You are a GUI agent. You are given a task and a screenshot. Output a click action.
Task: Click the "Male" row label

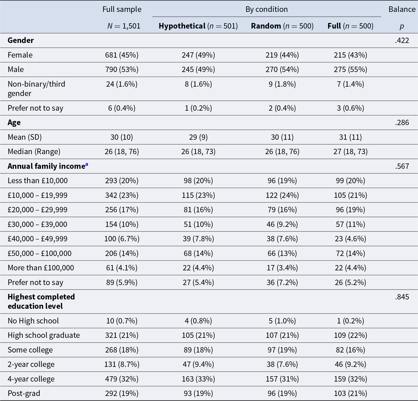coord(16,69)
